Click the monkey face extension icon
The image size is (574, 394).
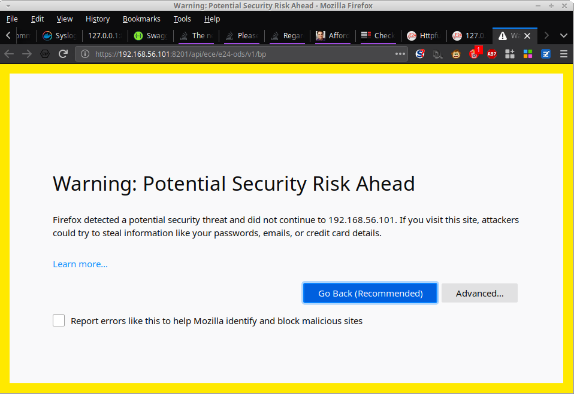click(456, 54)
